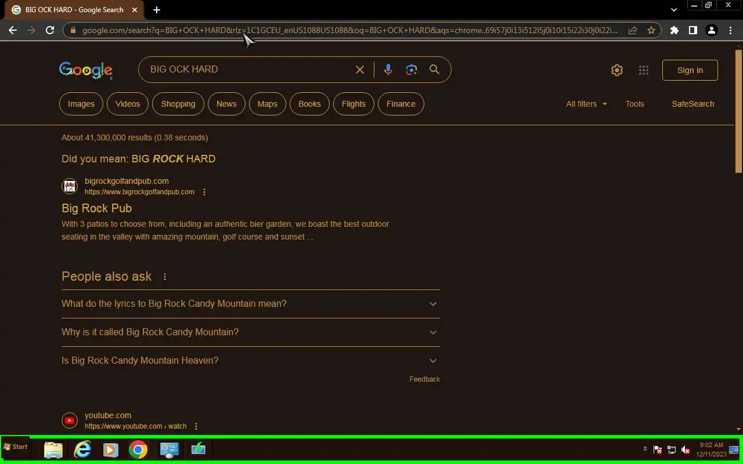Show hidden system tray icons
The width and height of the screenshot is (743, 464).
click(x=645, y=449)
